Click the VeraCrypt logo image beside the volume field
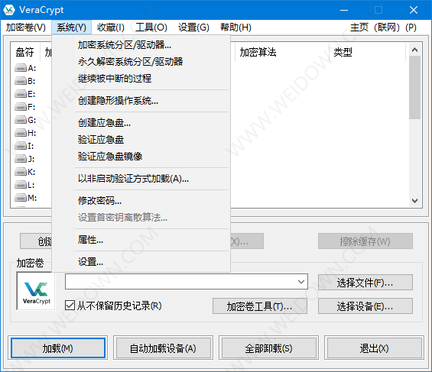 tap(37, 291)
